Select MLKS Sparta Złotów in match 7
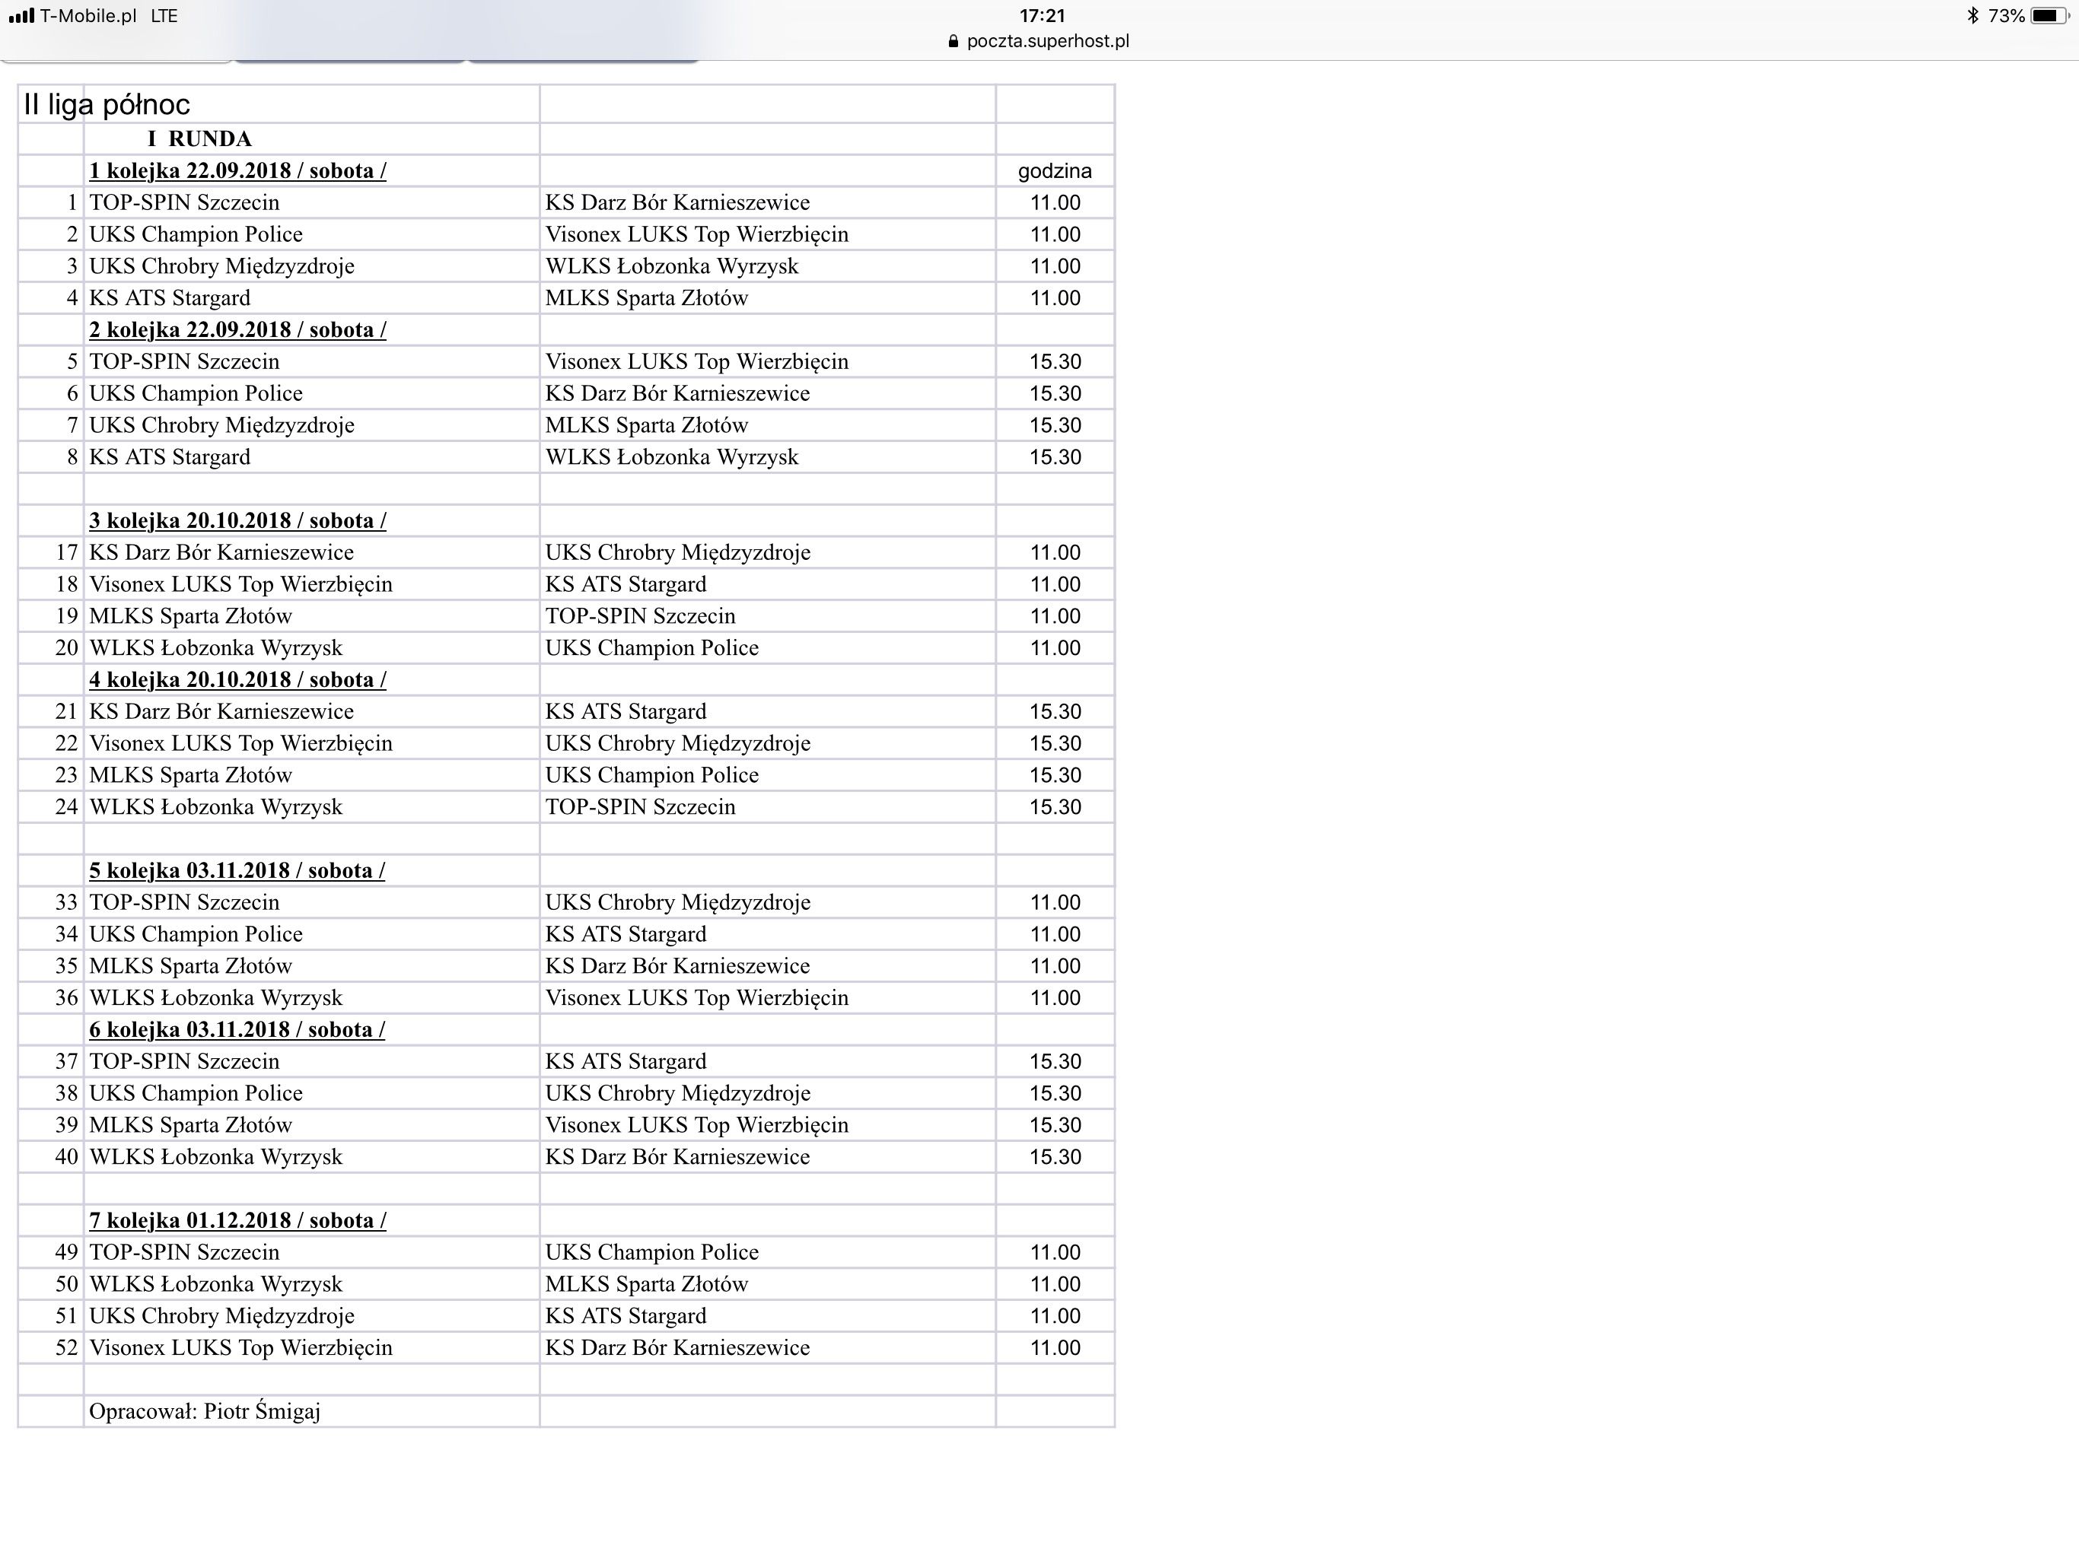2079x1558 pixels. [647, 426]
